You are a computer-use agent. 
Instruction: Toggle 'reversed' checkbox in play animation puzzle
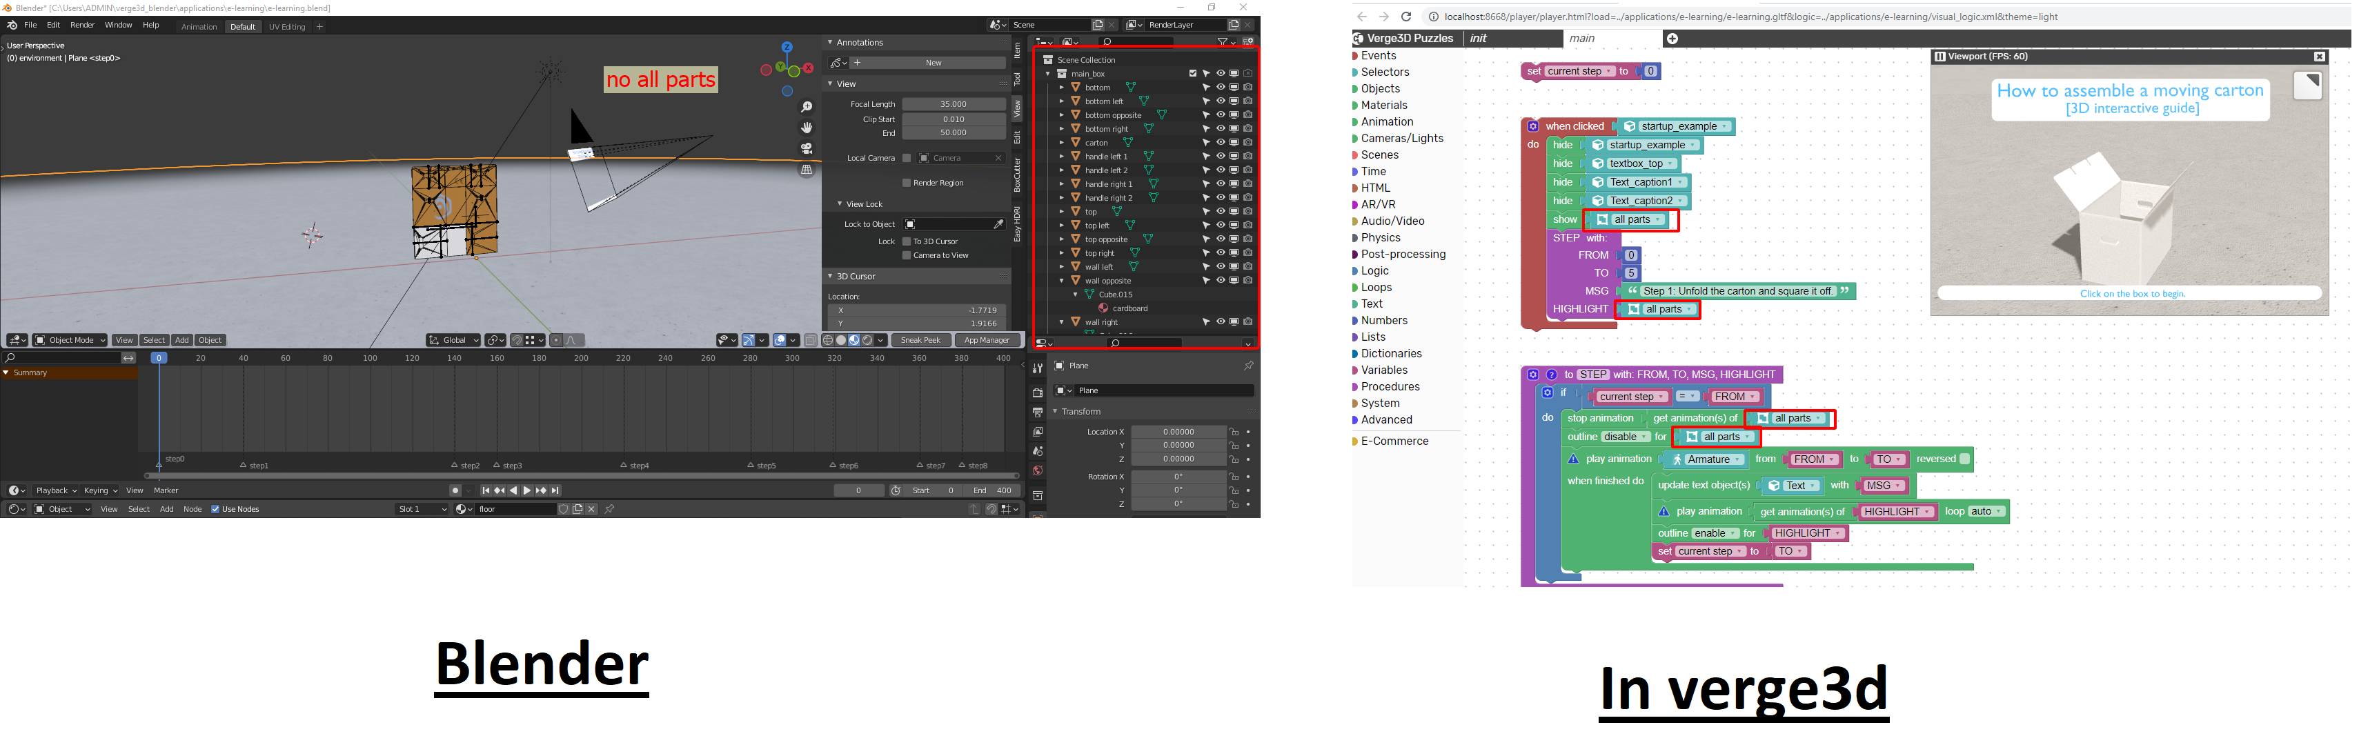(1964, 459)
